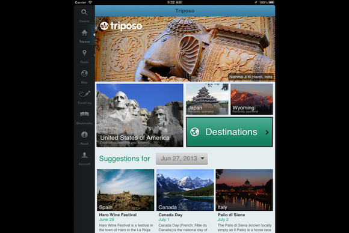Open the Jun 27, 2013 date dropdown
This screenshot has height=233, width=349.
pos(182,159)
